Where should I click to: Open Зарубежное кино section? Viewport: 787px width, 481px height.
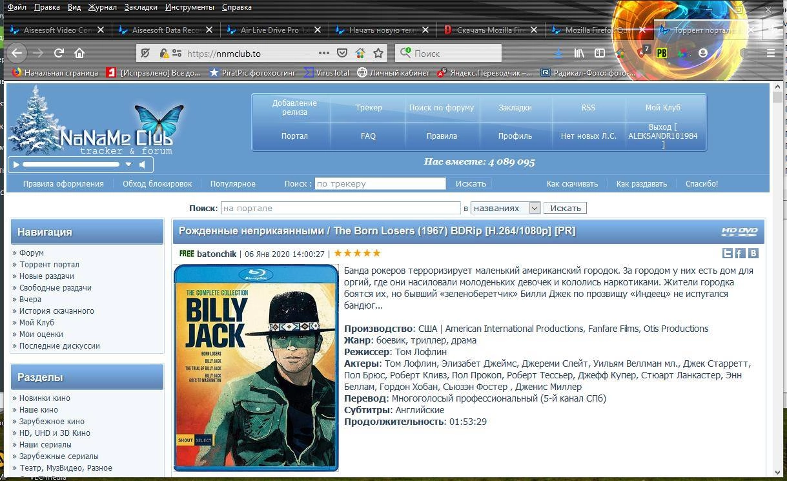52,421
